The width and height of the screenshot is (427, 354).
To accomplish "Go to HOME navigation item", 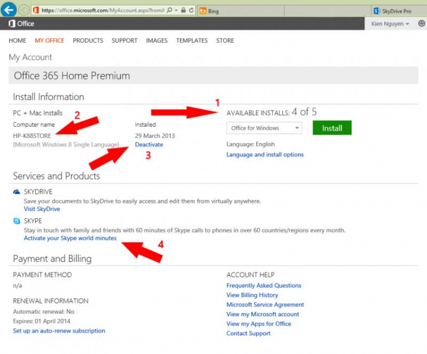I will 18,40.
